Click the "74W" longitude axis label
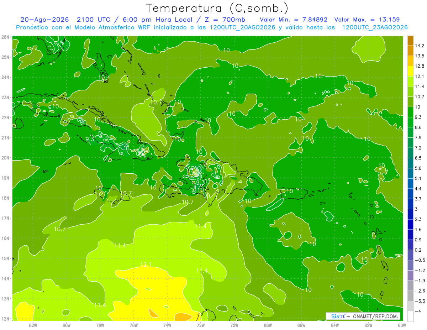427x330 pixels. [x=167, y=325]
